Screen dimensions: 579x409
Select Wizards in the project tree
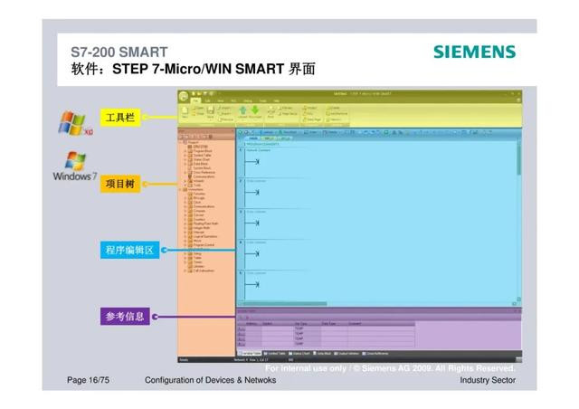pos(196,181)
